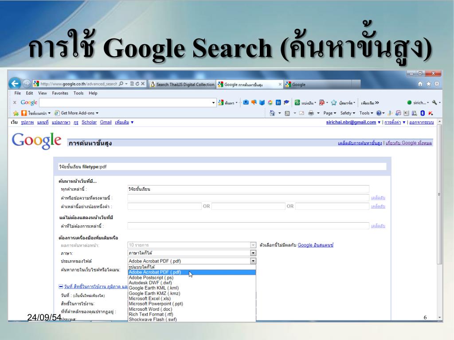The height and width of the screenshot is (340, 454).
Task: Open the Gmail link
Action: point(106,122)
